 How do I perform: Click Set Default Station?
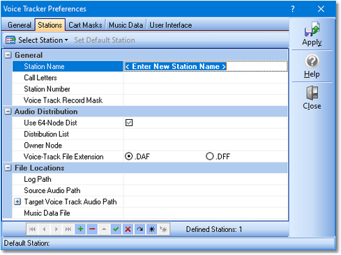click(x=105, y=40)
